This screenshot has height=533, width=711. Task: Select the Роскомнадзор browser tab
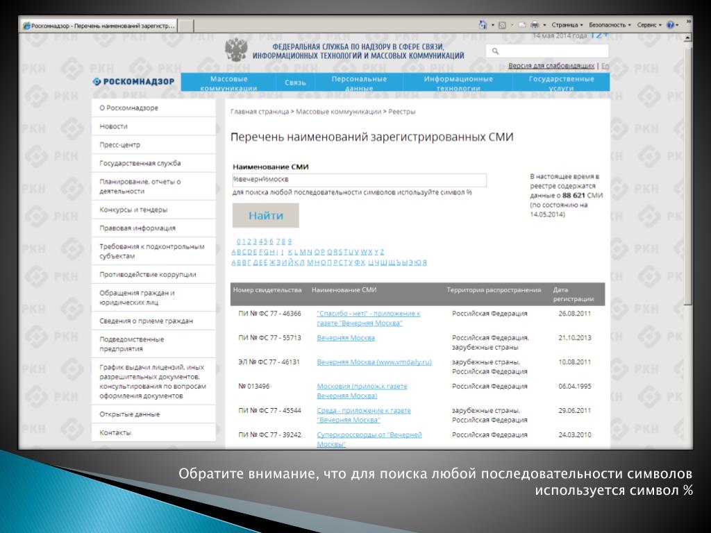click(x=99, y=26)
